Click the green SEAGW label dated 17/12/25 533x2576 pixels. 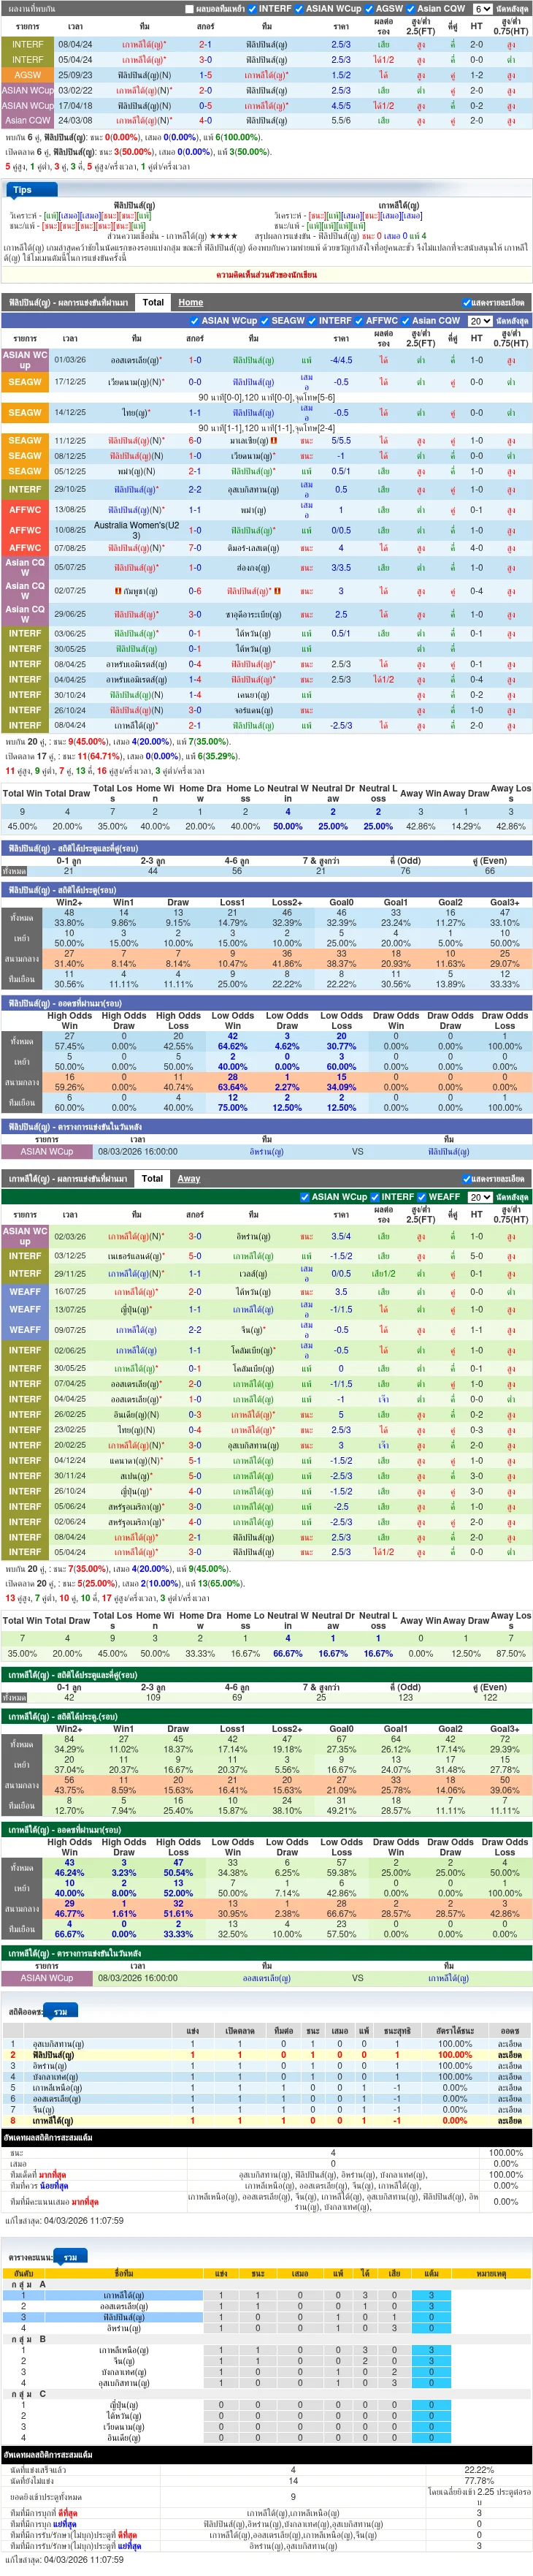pyautogui.click(x=25, y=382)
